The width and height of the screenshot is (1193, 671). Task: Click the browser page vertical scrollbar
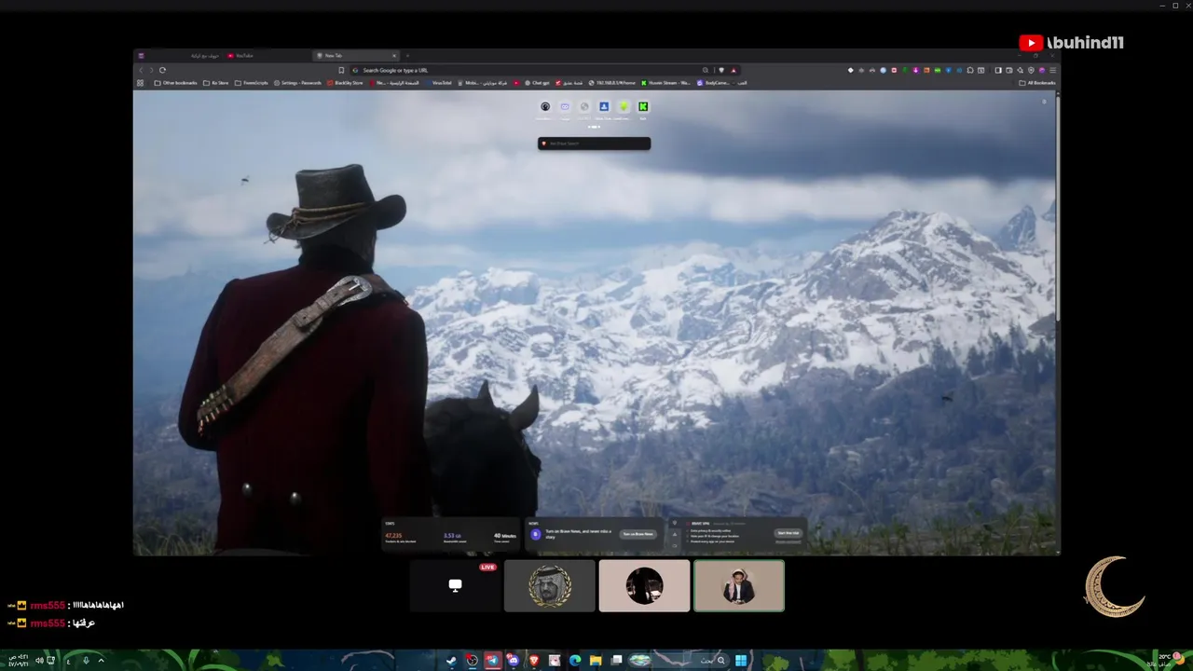click(1058, 210)
